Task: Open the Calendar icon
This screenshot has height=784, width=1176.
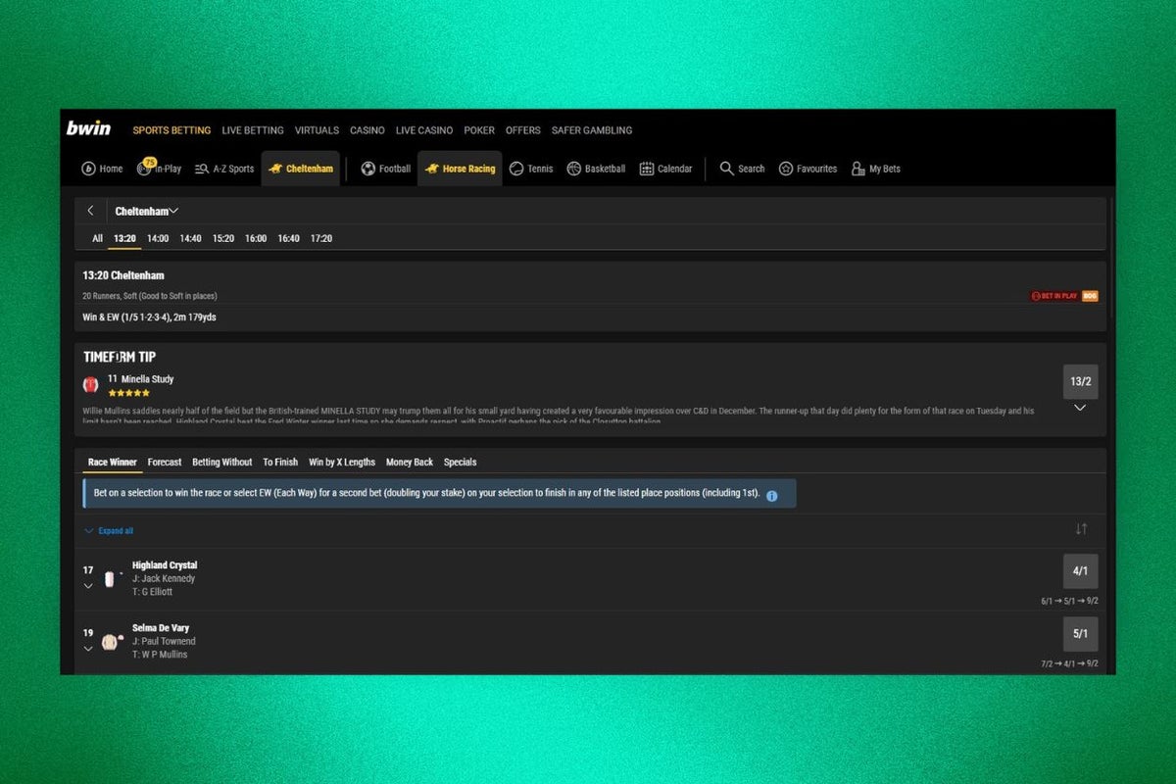Action: 647,169
